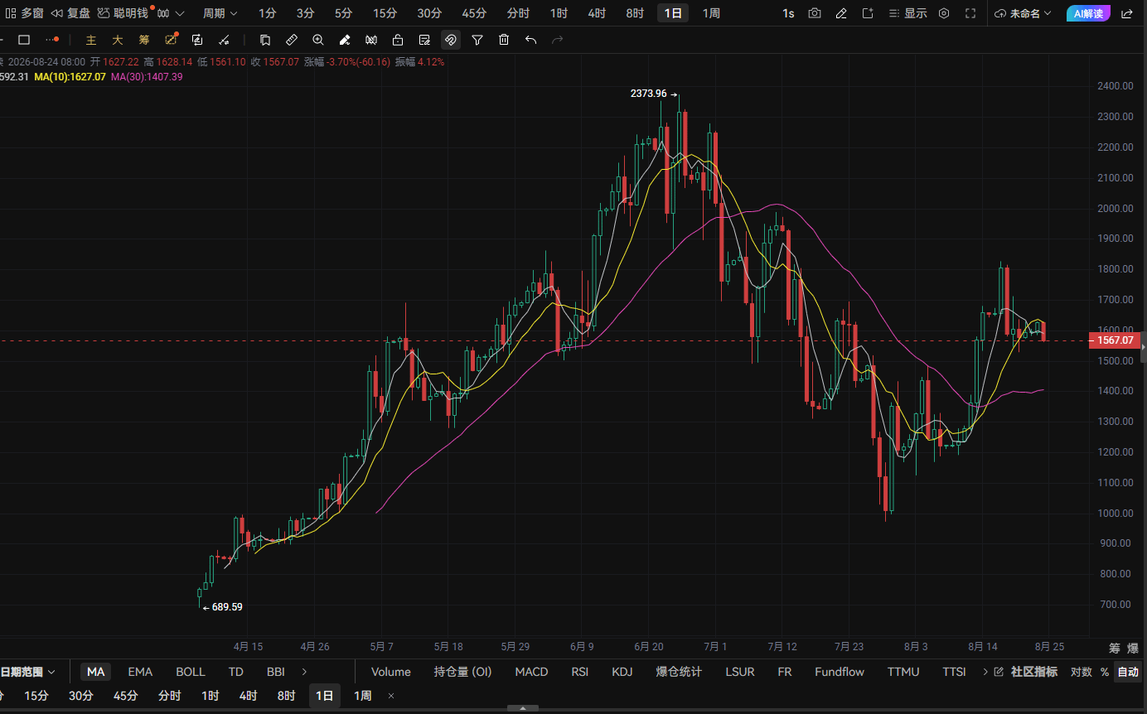
Task: Select the 5分 interval in top bar
Action: tap(343, 13)
